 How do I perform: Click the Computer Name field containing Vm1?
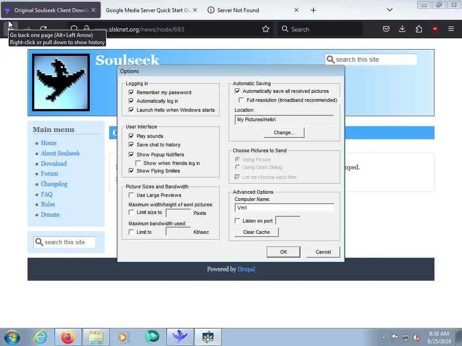pos(284,208)
